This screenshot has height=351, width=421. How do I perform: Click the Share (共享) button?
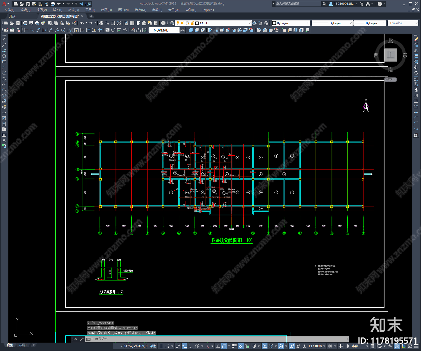pyautogui.click(x=85, y=4)
